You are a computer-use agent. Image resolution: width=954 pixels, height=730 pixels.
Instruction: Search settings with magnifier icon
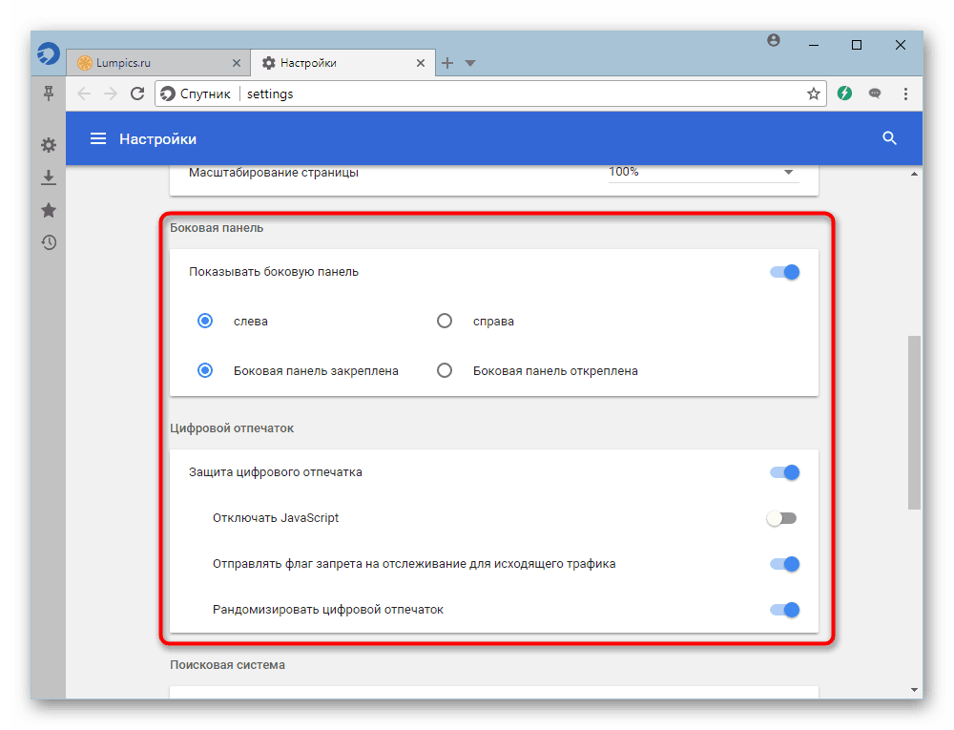(x=889, y=138)
